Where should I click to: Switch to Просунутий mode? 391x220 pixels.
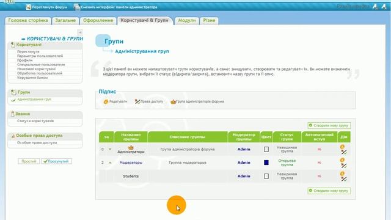[57, 161]
